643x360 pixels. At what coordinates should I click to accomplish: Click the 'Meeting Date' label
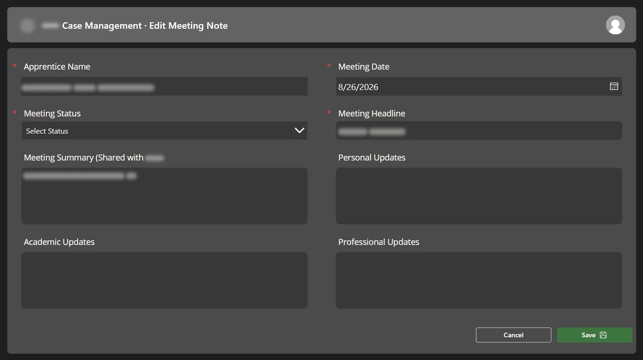click(364, 67)
